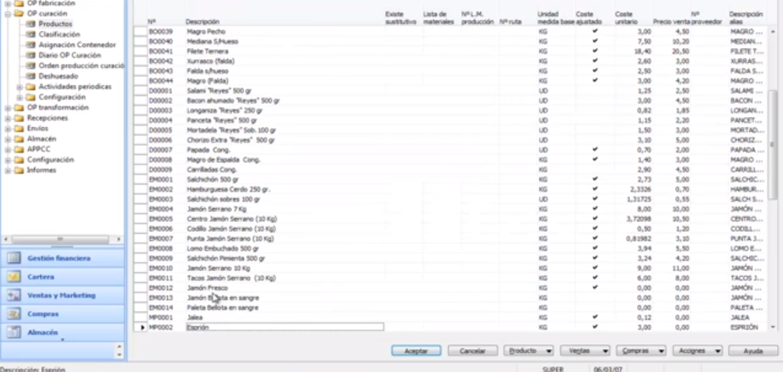Screen dimensions: 783x372
Task: Click the OP curación open folder icon
Action: (19, 13)
